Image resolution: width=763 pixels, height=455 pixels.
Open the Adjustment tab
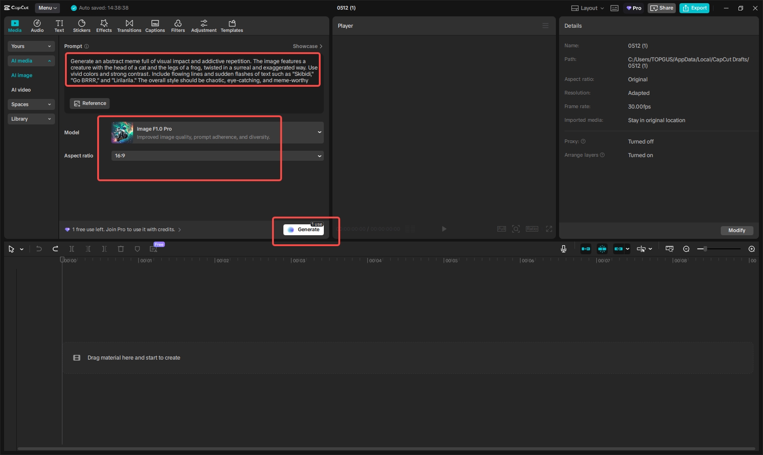coord(204,26)
